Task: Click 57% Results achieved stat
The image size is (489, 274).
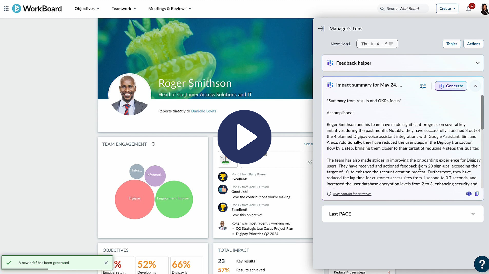Action: (x=241, y=270)
